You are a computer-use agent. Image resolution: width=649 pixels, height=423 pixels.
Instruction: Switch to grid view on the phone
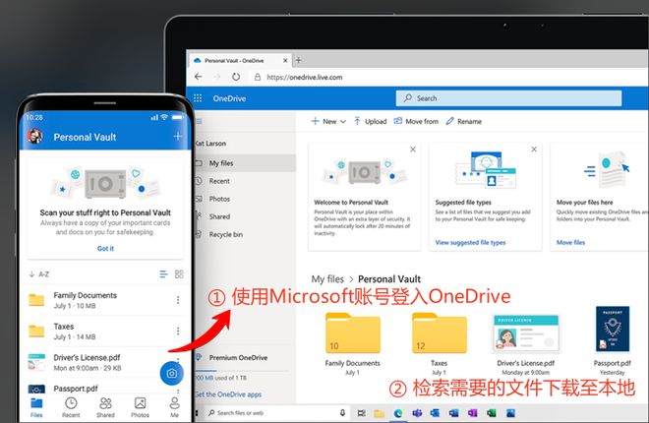click(179, 274)
